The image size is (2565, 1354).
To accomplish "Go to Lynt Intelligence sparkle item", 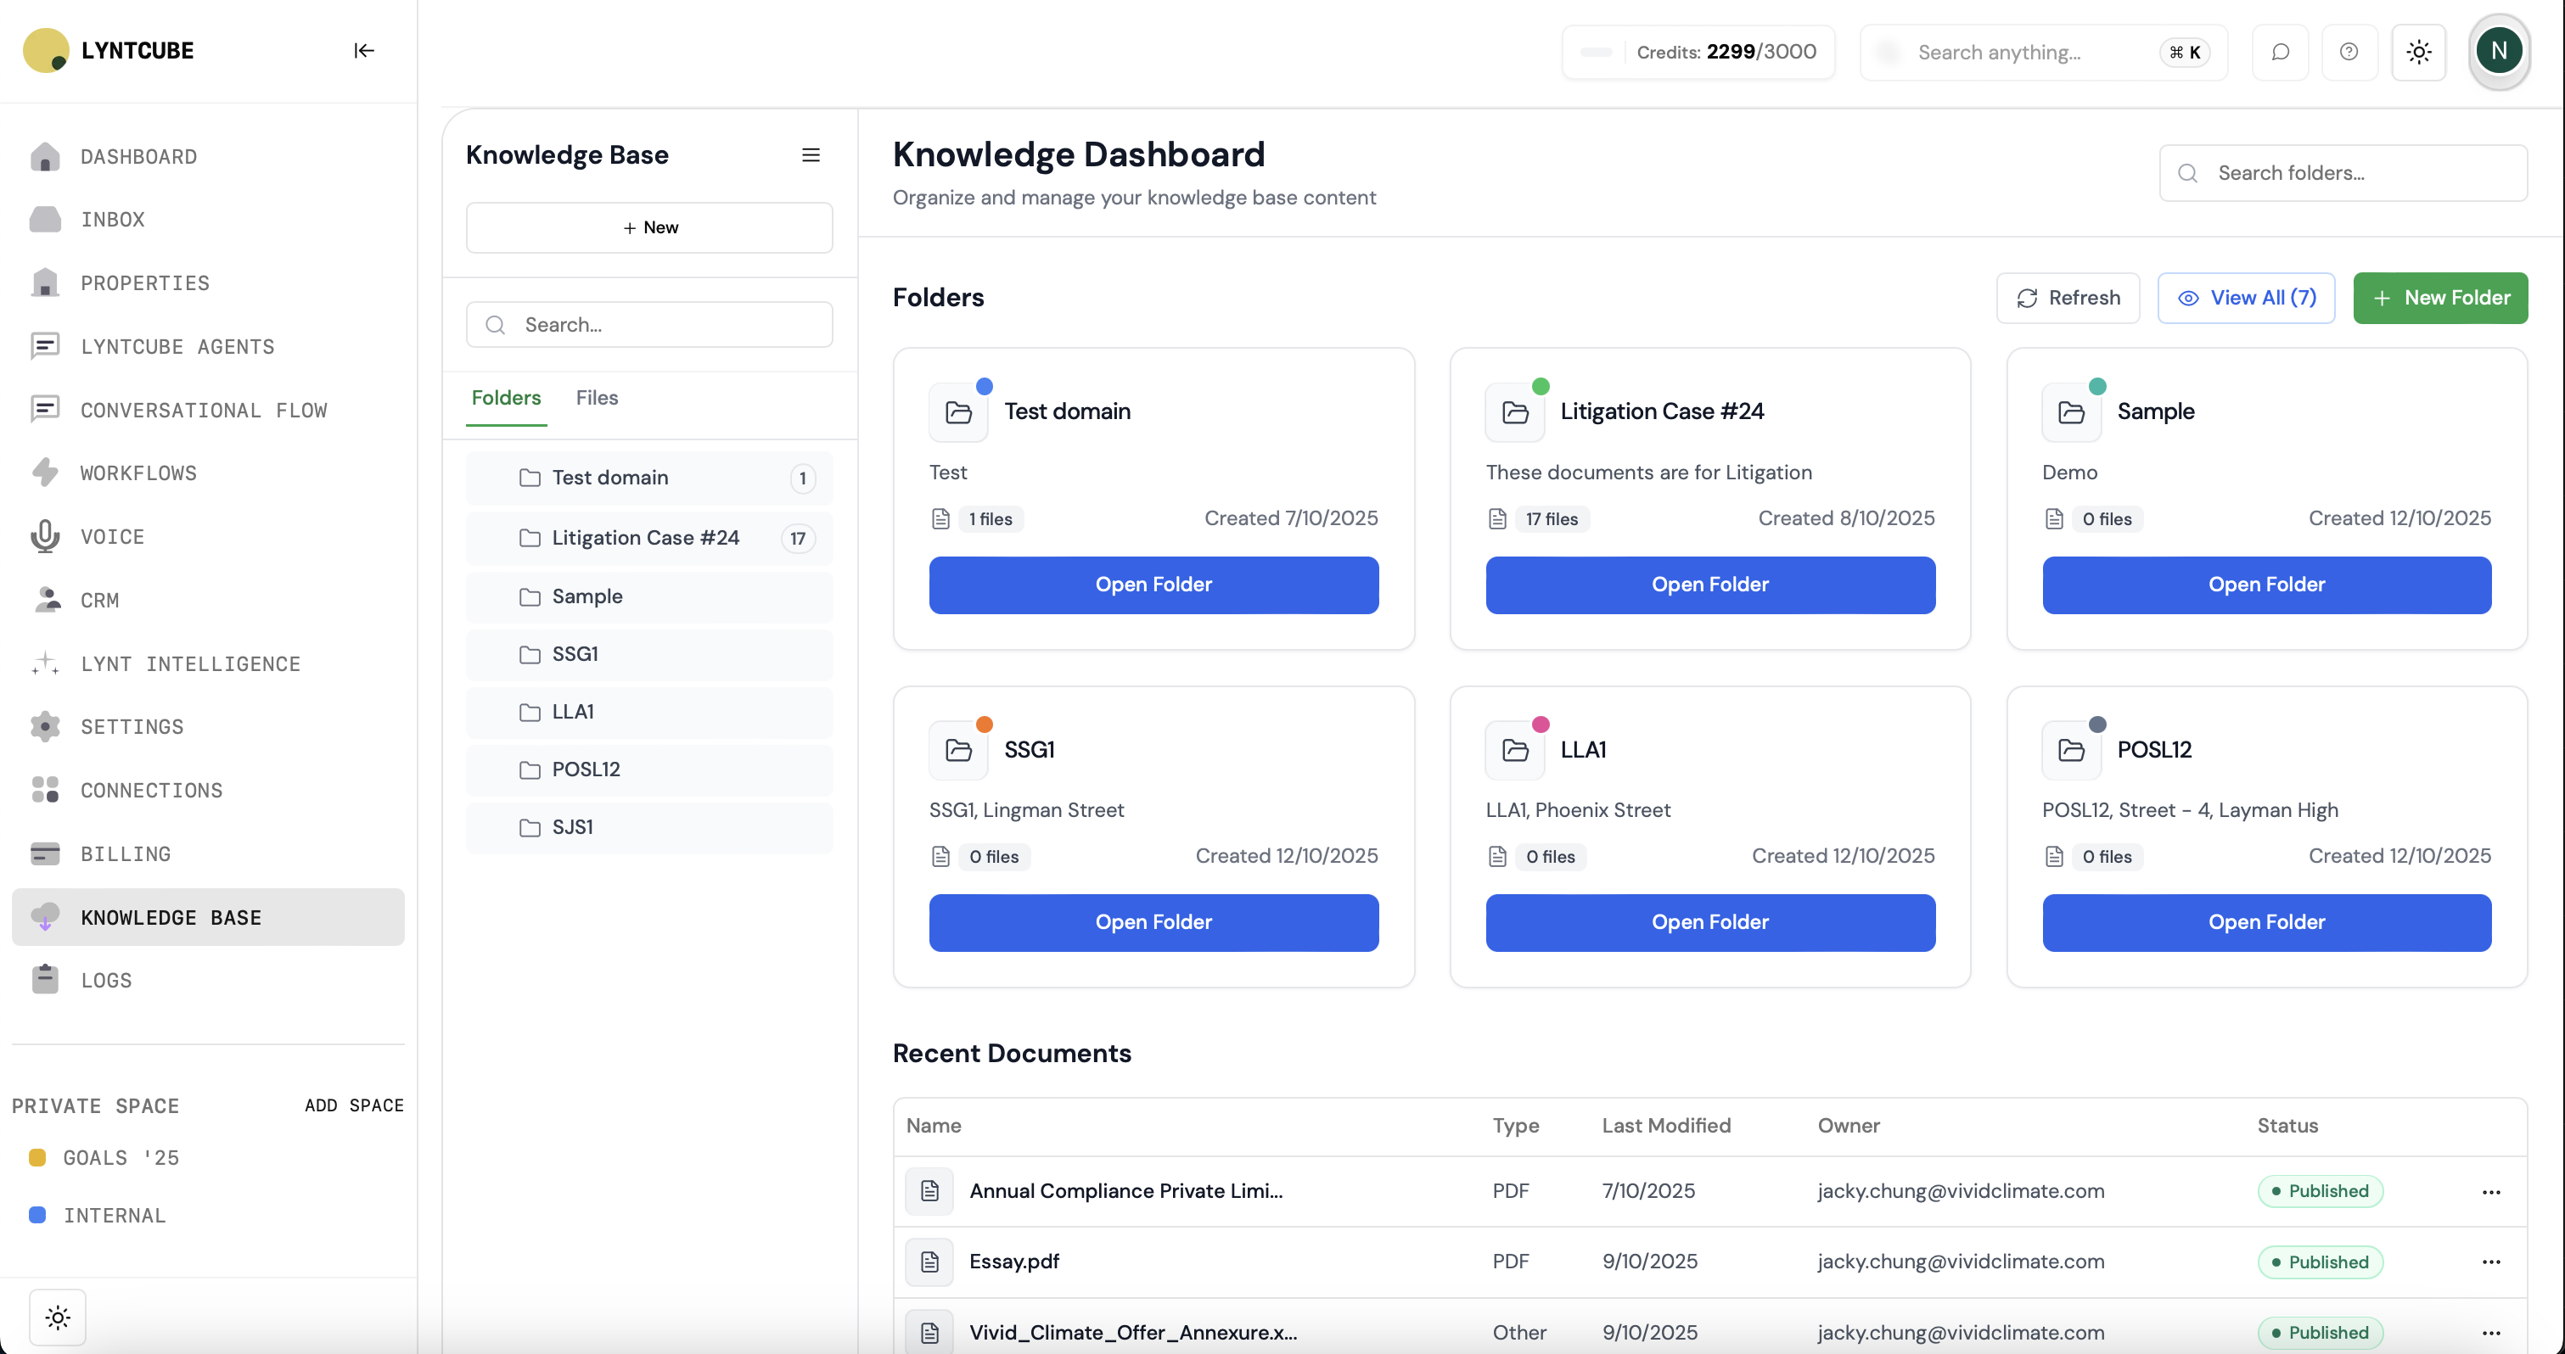I will tap(189, 664).
